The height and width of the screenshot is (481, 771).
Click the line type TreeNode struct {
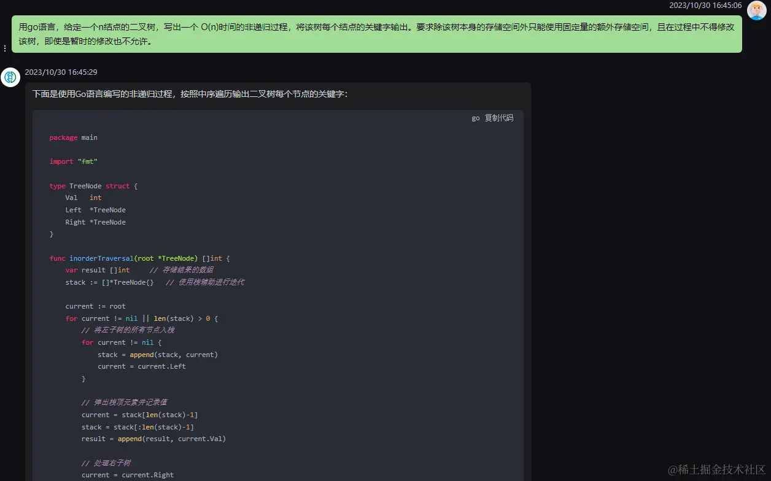(x=93, y=186)
